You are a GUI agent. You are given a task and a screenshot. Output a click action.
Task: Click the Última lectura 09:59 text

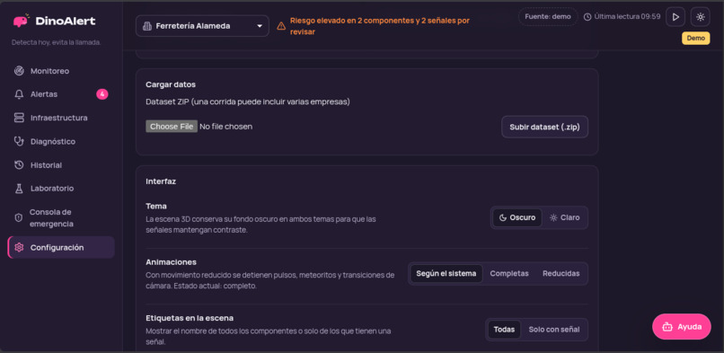[x=627, y=16]
